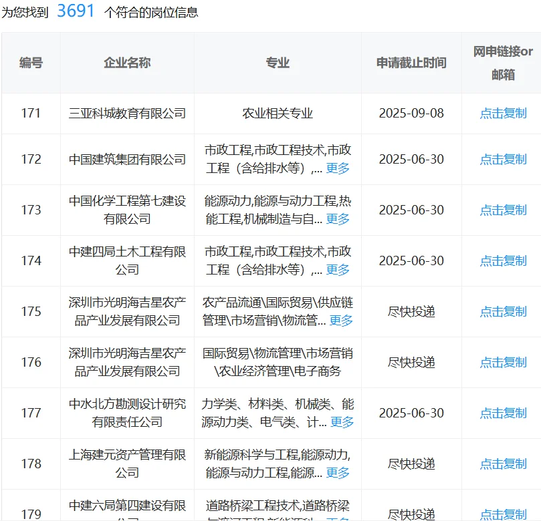Click deadline cell for row 173
The height and width of the screenshot is (521, 541).
click(411, 210)
